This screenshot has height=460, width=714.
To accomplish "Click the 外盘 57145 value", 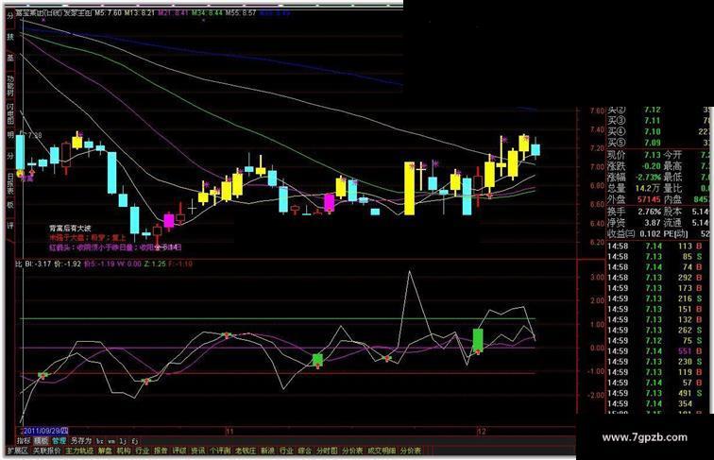I will [x=649, y=199].
